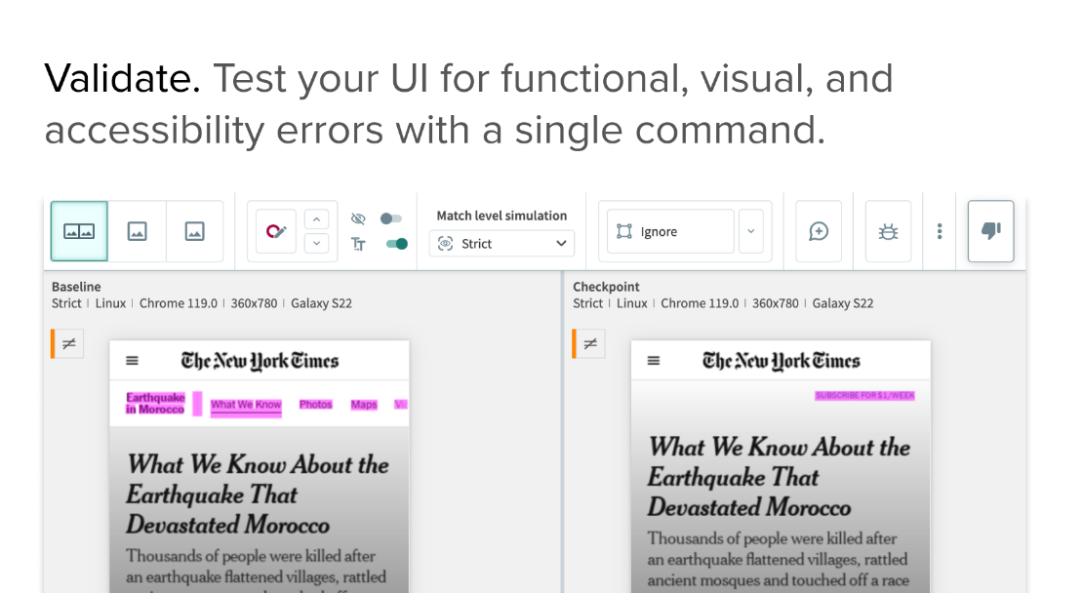Click the down chevron for next diff
1083x593 pixels.
(316, 243)
